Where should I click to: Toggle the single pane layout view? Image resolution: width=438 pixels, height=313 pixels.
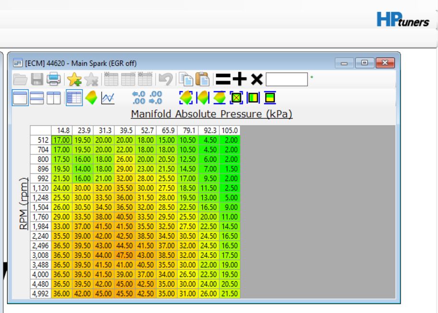pyautogui.click(x=20, y=98)
